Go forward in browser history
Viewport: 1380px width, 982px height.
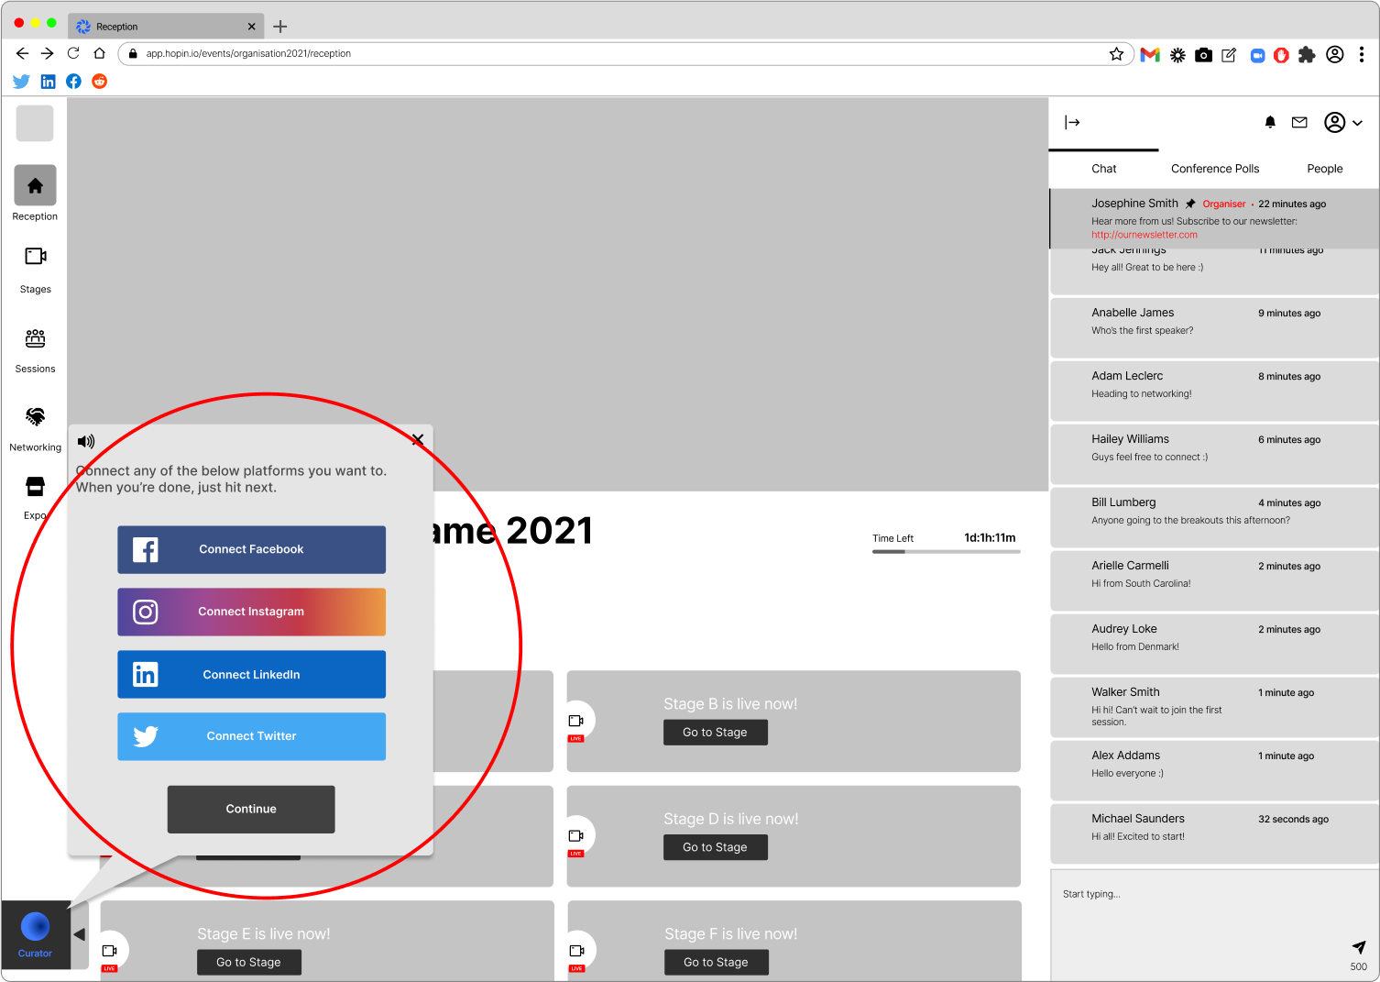48,53
